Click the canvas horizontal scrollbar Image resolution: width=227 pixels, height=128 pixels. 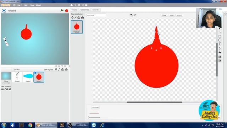pyautogui.click(x=154, y=102)
